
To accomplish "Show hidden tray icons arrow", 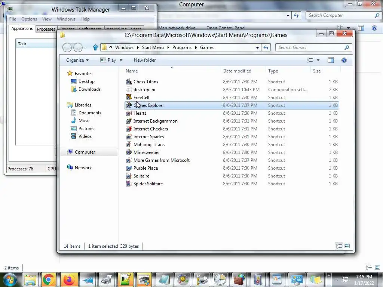I will click(x=336, y=280).
